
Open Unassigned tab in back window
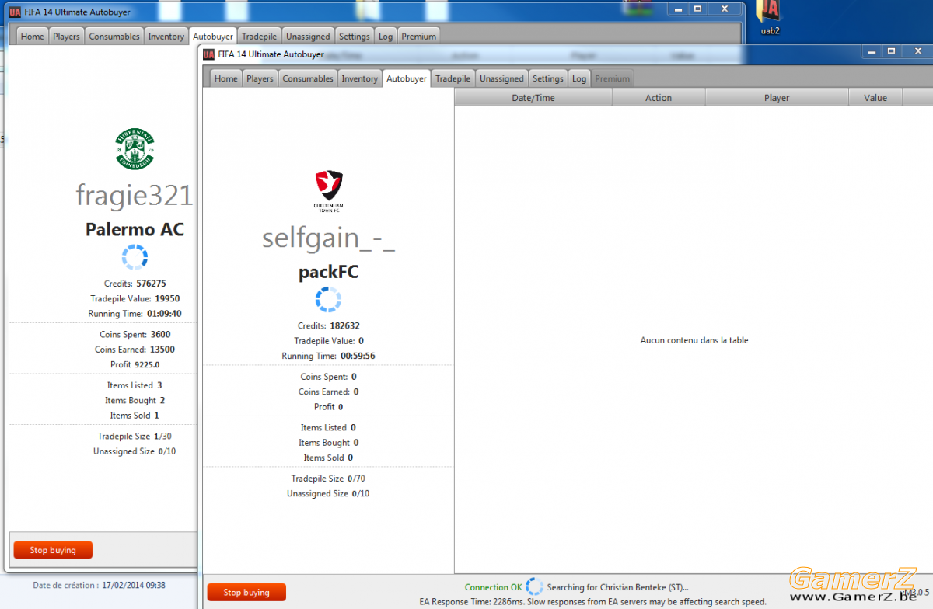click(x=308, y=36)
